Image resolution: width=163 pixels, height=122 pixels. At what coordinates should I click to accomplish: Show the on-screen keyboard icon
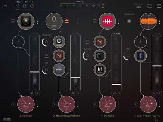(7, 119)
